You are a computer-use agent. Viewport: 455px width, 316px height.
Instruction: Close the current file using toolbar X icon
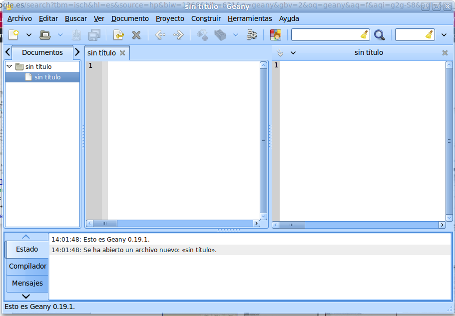click(136, 35)
